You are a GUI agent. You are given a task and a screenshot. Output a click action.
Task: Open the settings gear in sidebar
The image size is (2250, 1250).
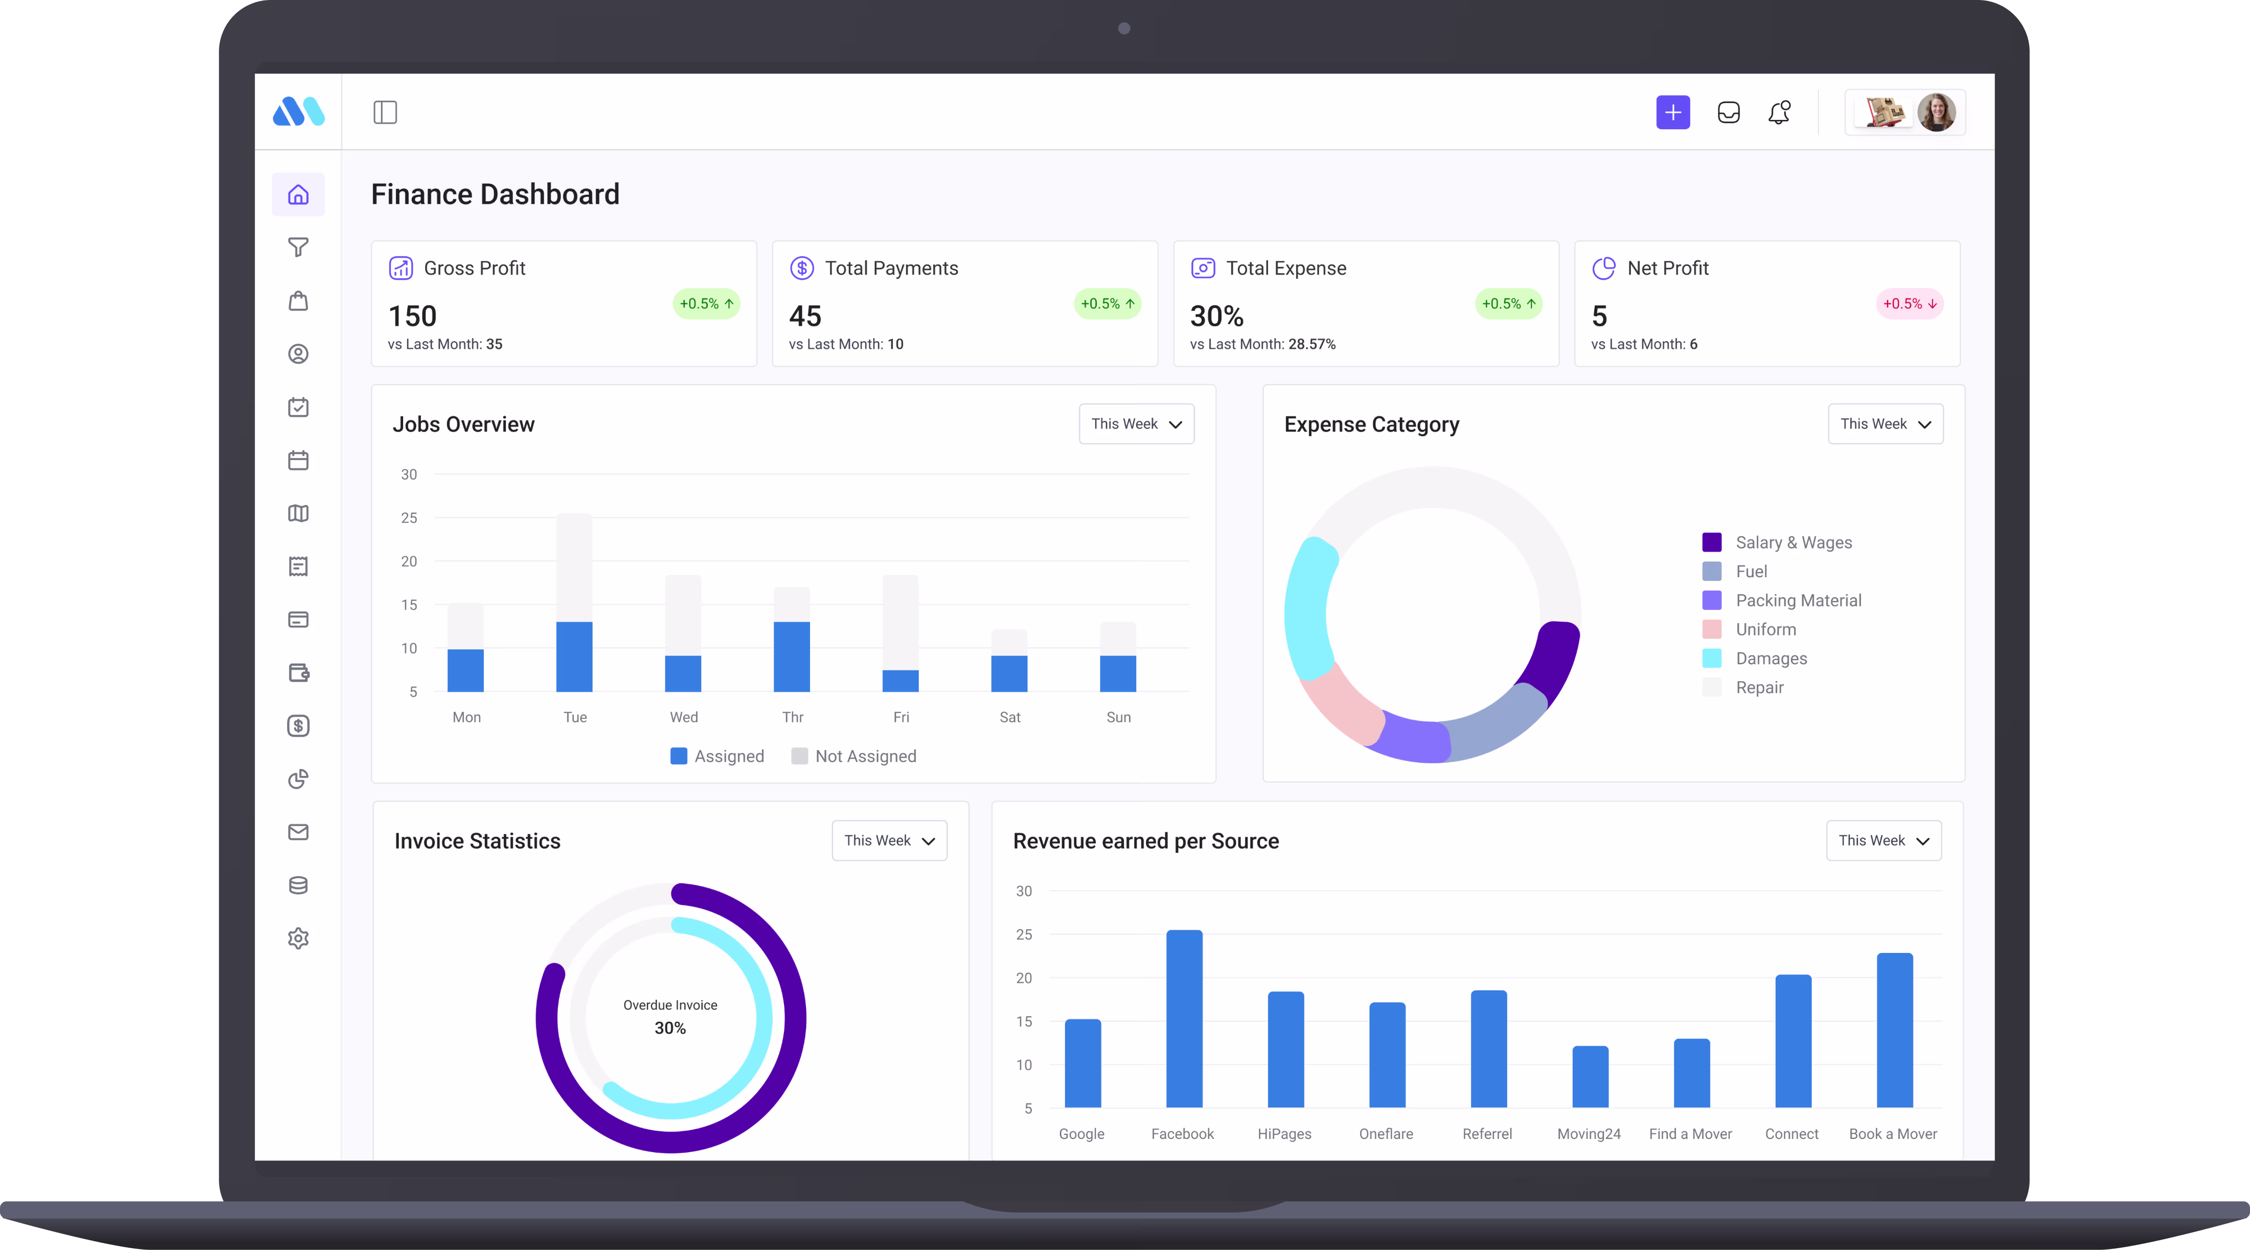click(298, 938)
